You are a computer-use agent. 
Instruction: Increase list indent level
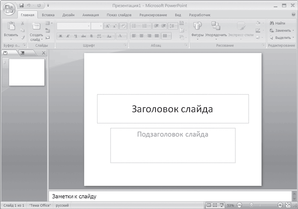[163, 26]
